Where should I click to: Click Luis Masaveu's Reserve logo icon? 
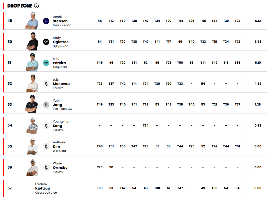(46, 84)
